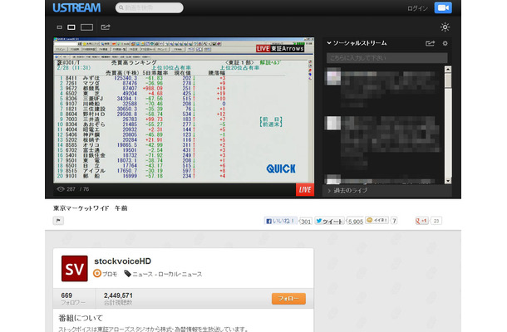This screenshot has width=507, height=332.
Task: Click the プロモ badge icon
Action: click(x=97, y=274)
